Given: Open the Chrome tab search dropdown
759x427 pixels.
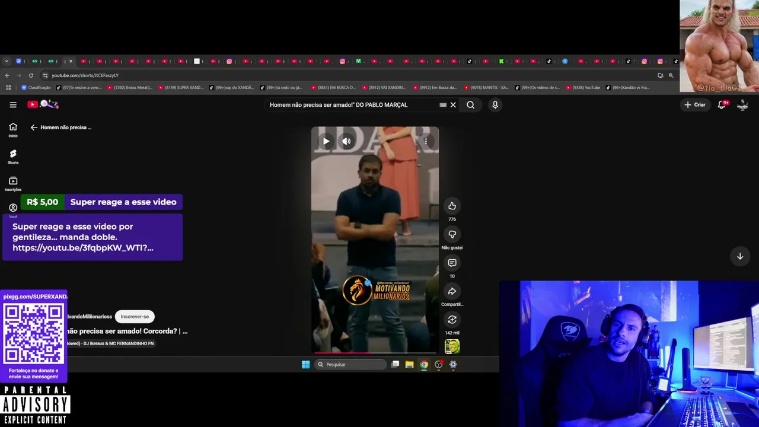Looking at the screenshot, I should click(6, 61).
